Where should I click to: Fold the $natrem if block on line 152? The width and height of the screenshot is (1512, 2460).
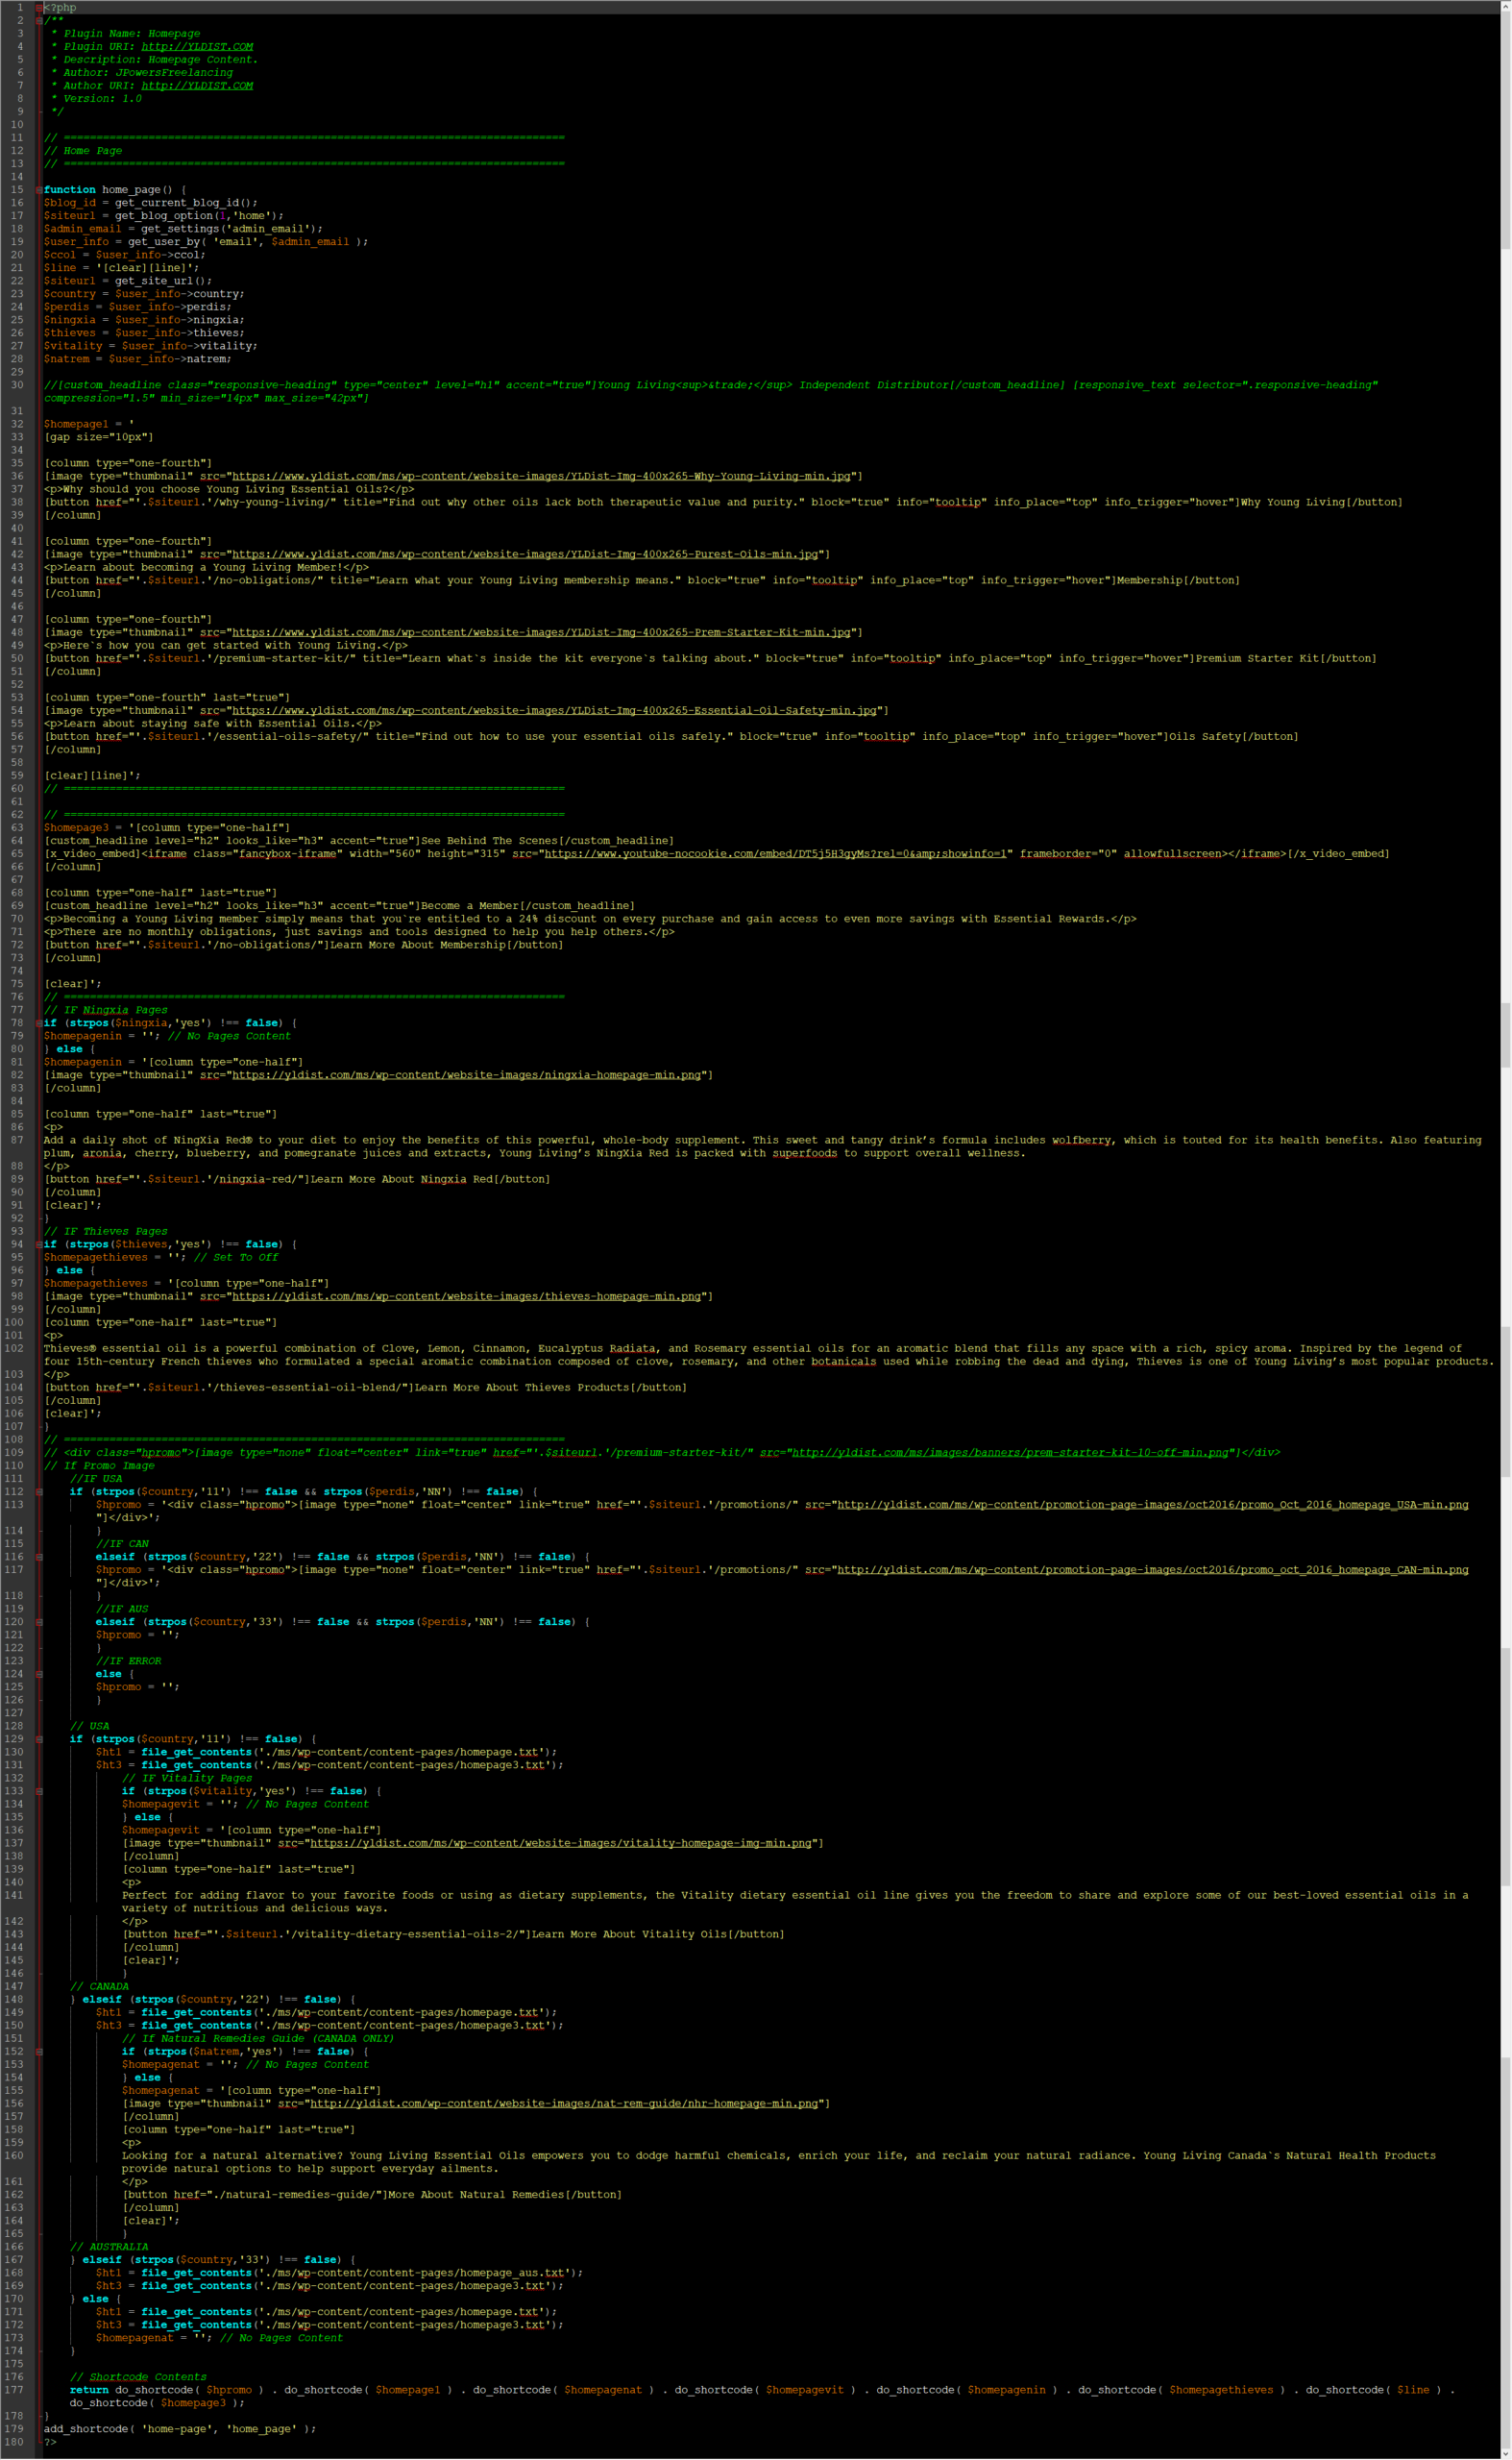pyautogui.click(x=39, y=2052)
